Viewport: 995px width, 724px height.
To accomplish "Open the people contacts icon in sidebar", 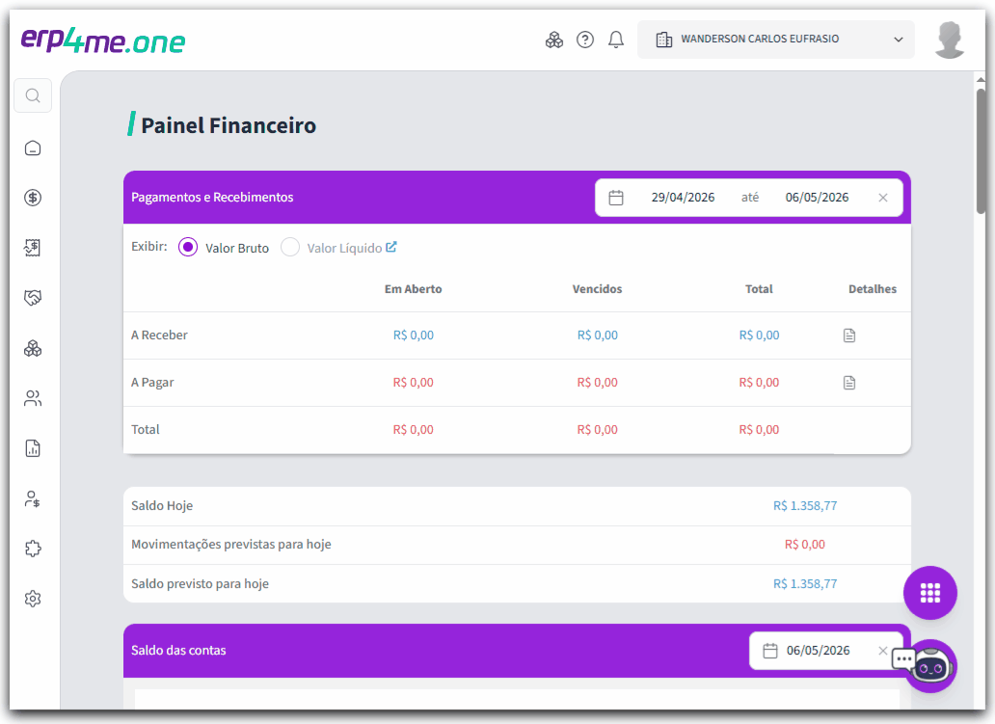I will click(x=33, y=398).
